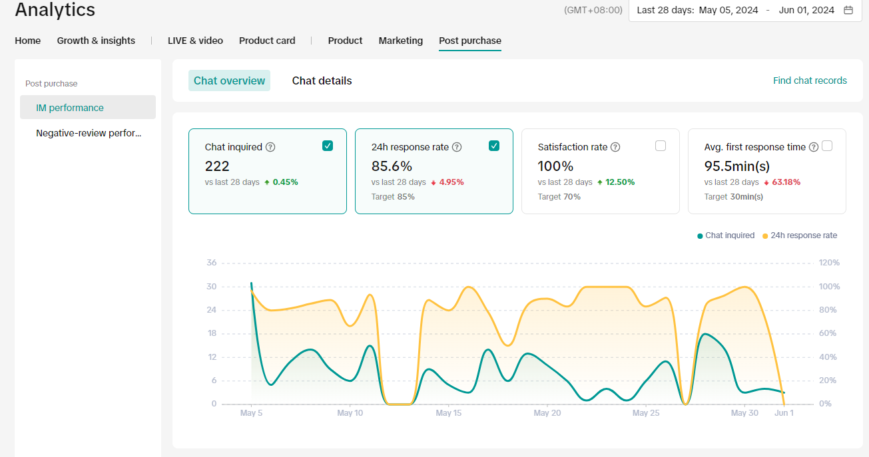The image size is (869, 457).
Task: Click help icon beside Avg. first response time
Action: pos(813,147)
